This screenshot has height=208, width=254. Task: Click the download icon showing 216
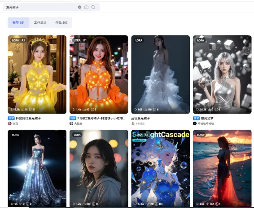point(145,110)
